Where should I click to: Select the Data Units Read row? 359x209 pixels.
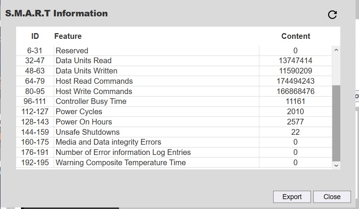(x=174, y=61)
